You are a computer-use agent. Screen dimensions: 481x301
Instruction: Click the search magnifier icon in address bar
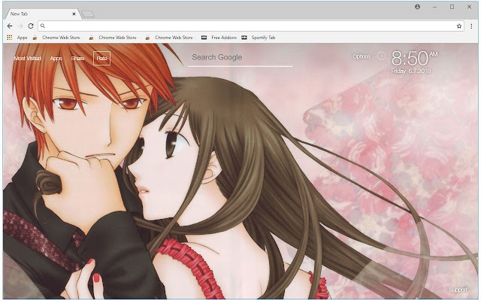coord(43,26)
